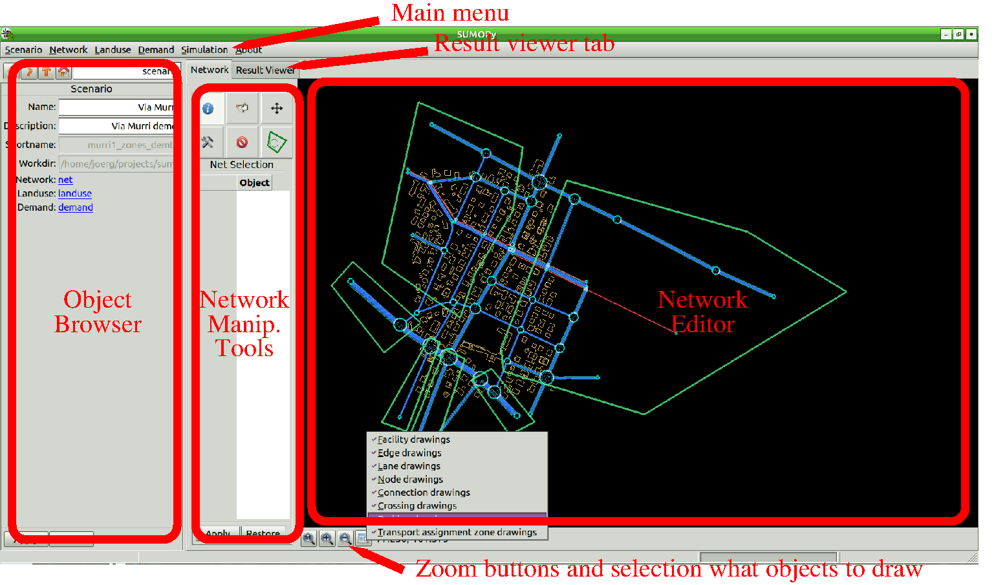Pick the green polygon zone drawing tool
The image size is (1007, 585).
[277, 142]
